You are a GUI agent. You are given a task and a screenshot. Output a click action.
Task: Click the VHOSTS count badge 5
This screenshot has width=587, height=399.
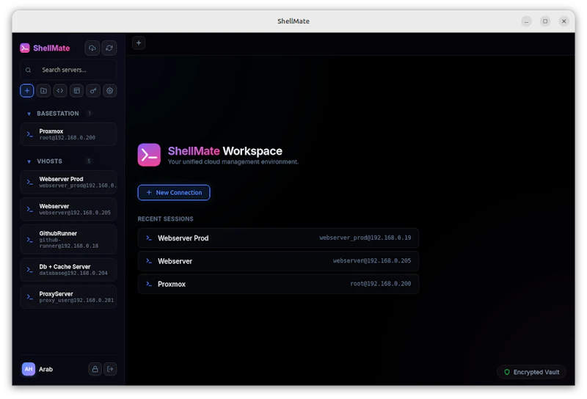(x=89, y=161)
